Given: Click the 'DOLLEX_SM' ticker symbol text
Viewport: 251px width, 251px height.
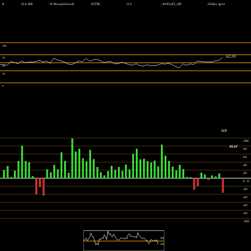Looking at the screenshot, I should 172,4.
